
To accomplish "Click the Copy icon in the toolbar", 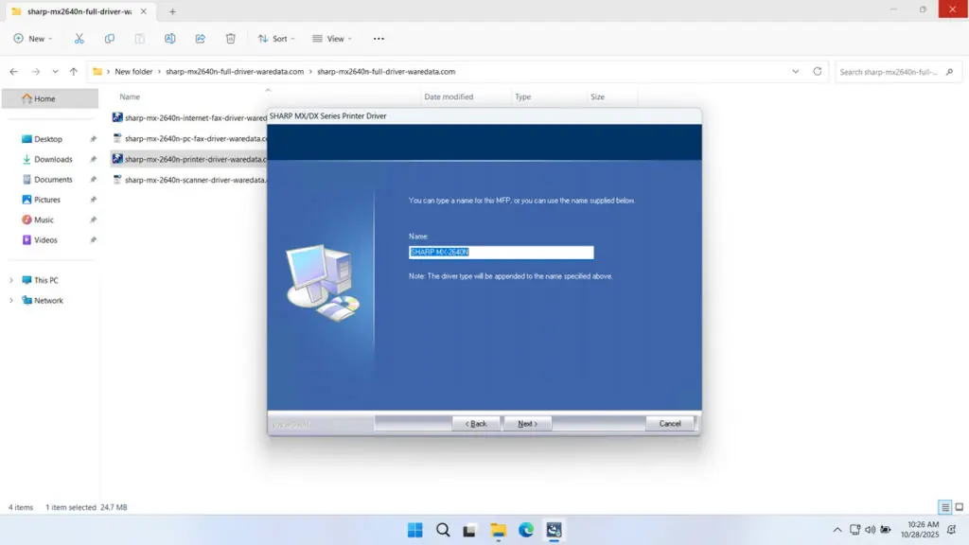I will point(109,39).
